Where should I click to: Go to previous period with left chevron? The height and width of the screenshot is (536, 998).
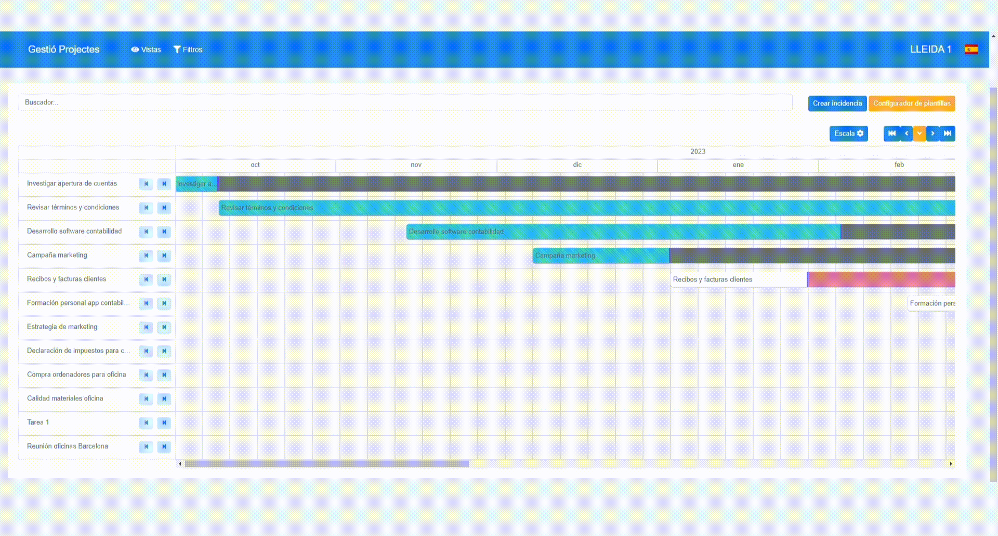[906, 133]
